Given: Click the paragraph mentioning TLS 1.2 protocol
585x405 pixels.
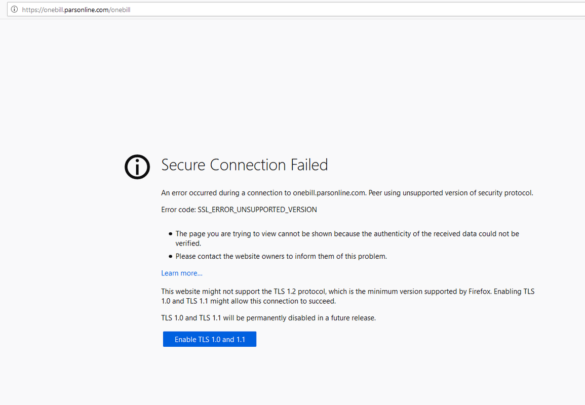Looking at the screenshot, I should point(348,296).
